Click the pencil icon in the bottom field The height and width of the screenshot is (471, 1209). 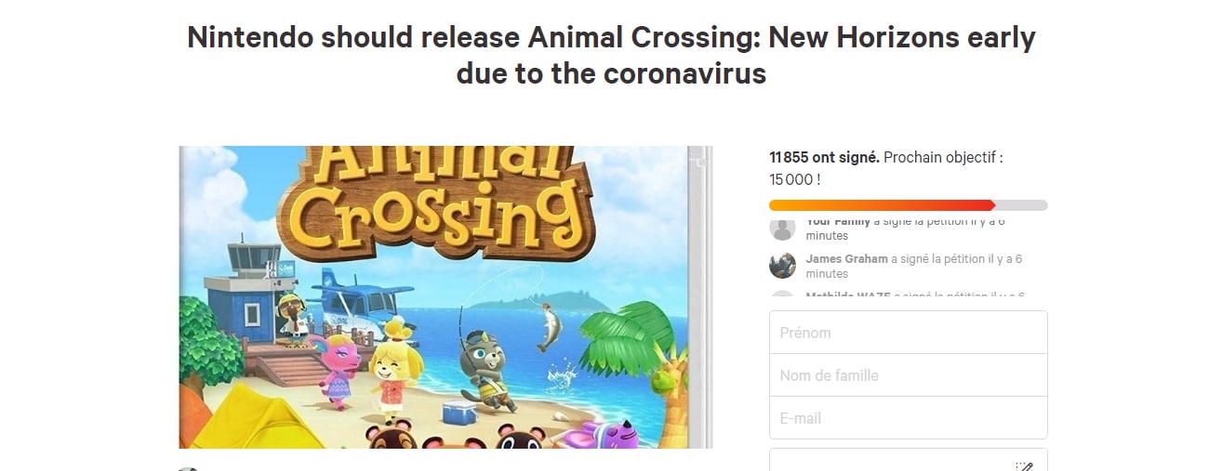(x=1024, y=466)
